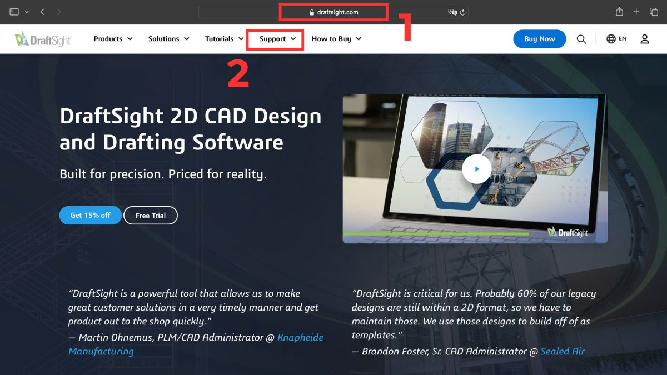Show tab overview in Safari
Viewport: 667px width, 375px height.
tap(654, 12)
